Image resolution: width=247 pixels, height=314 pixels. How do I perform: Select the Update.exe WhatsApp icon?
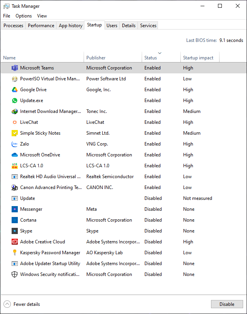pyautogui.click(x=15, y=101)
